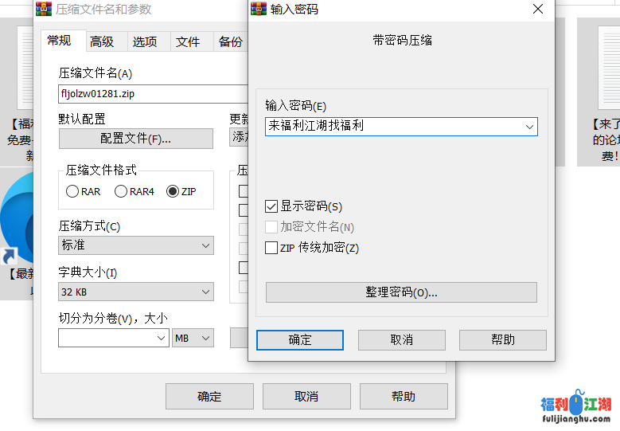
Task: Open the 压缩方式 dropdown showing 标准
Action: coord(136,245)
